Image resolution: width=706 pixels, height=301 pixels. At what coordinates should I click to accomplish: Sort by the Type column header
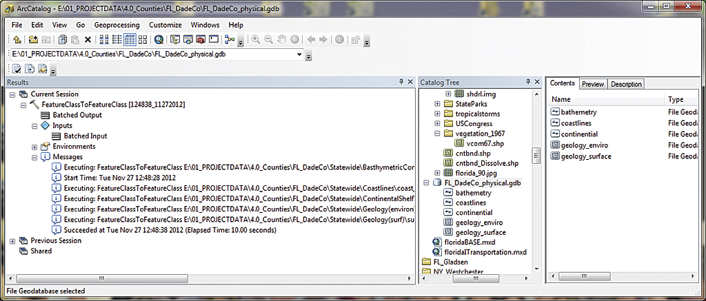click(x=683, y=99)
